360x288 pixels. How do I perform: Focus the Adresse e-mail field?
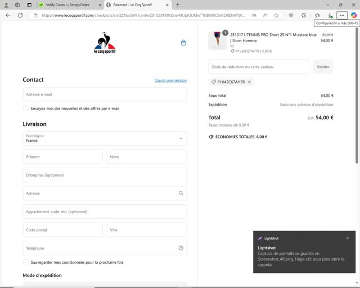(105, 94)
